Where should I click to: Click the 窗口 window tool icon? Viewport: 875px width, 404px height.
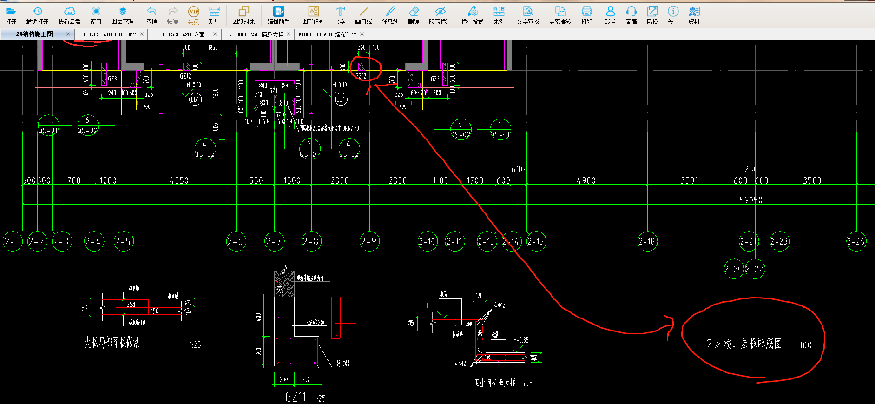coord(96,15)
